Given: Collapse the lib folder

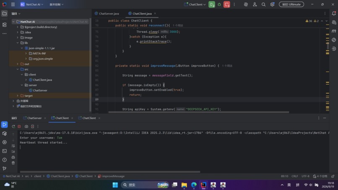Looking at the screenshot, I should 18,43.
